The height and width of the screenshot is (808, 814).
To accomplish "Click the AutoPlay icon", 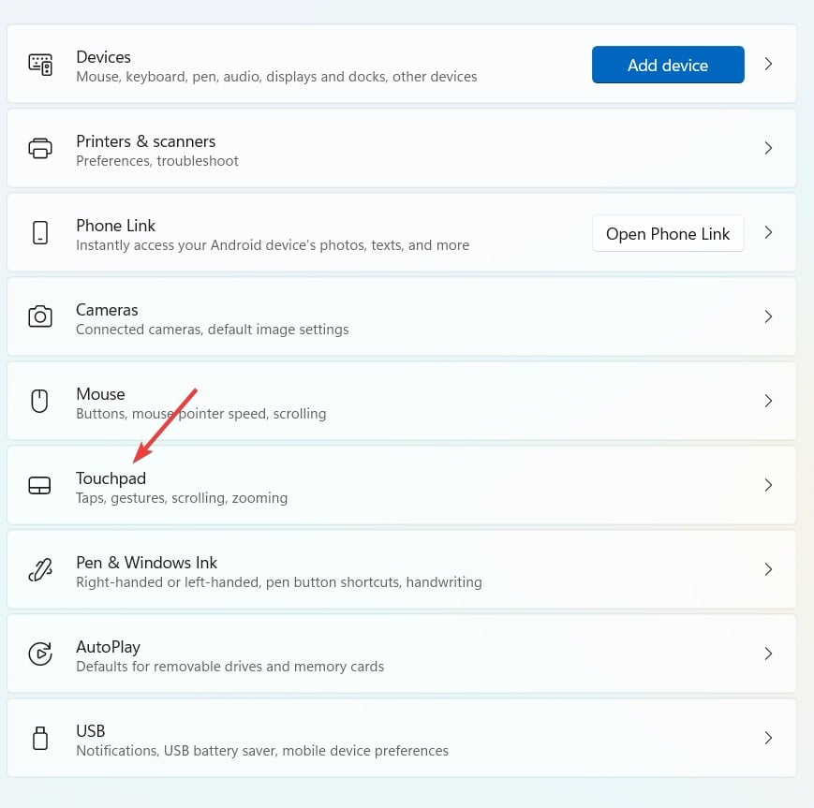I will pyautogui.click(x=39, y=653).
